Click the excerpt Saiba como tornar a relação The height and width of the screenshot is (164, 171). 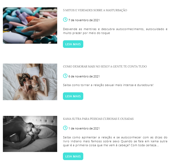[x=108, y=85]
